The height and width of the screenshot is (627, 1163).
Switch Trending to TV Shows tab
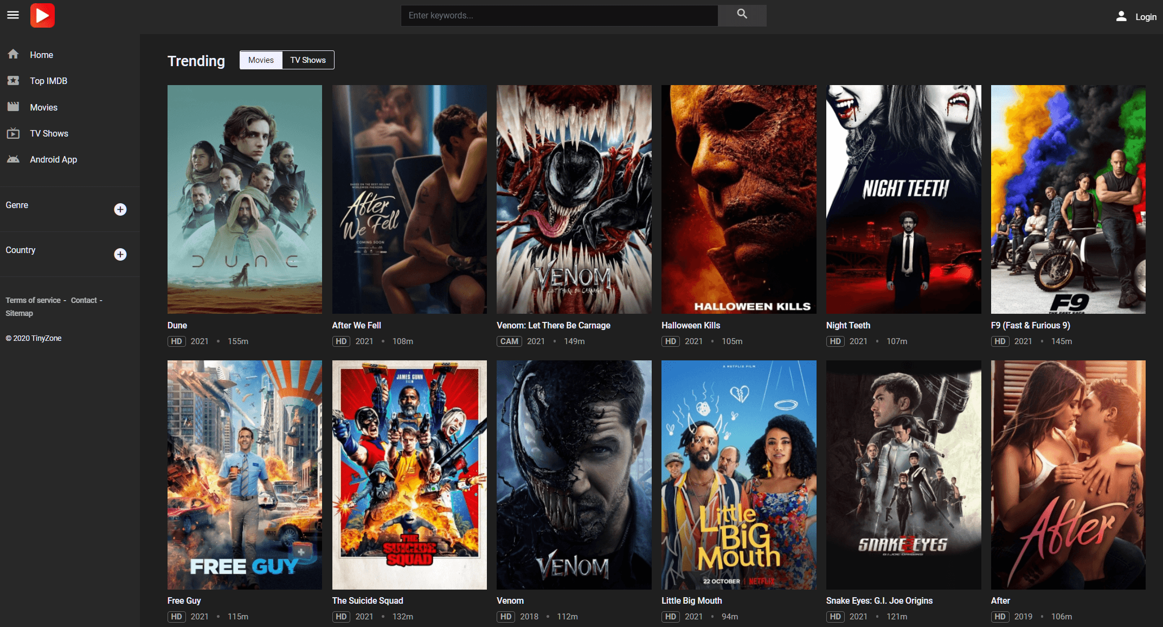308,60
